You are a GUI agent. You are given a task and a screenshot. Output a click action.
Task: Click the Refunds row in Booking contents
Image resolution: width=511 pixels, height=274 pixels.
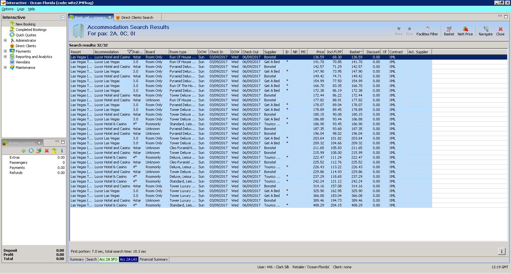tap(34, 173)
